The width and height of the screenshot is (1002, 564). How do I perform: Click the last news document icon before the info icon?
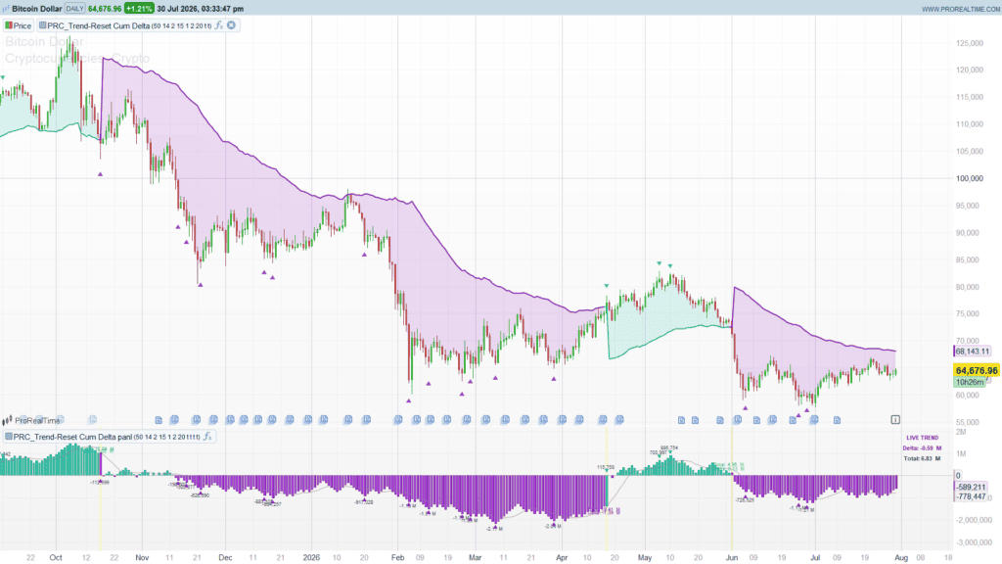[837, 420]
